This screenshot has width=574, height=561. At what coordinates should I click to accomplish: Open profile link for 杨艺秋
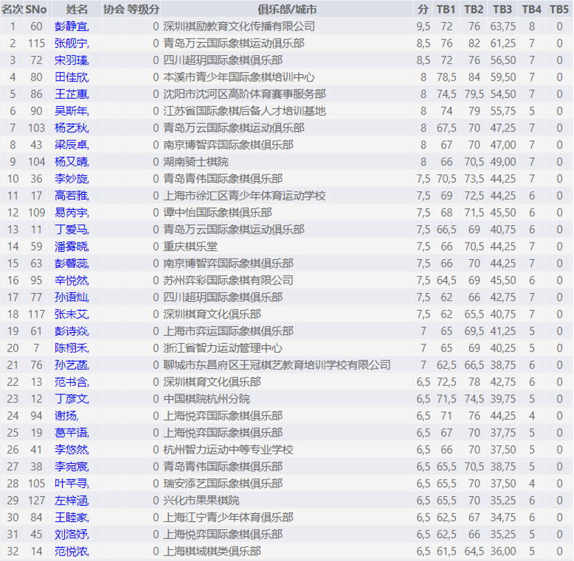(72, 127)
